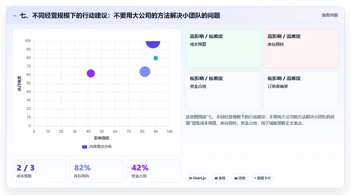This screenshot has width=351, height=195.
Task: Click the section title starting with 七、不同经营规模
Action: click(x=120, y=15)
